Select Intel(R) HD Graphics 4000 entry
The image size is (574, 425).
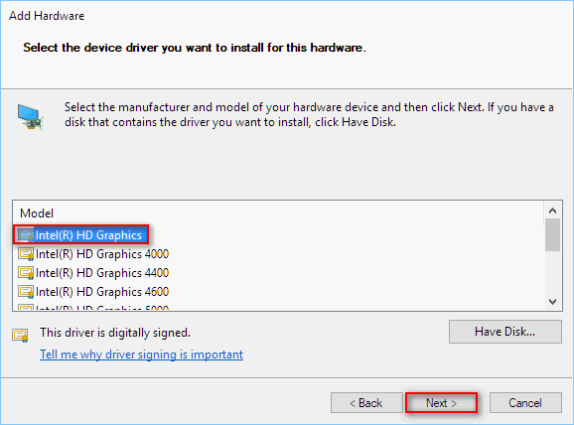[x=93, y=253]
